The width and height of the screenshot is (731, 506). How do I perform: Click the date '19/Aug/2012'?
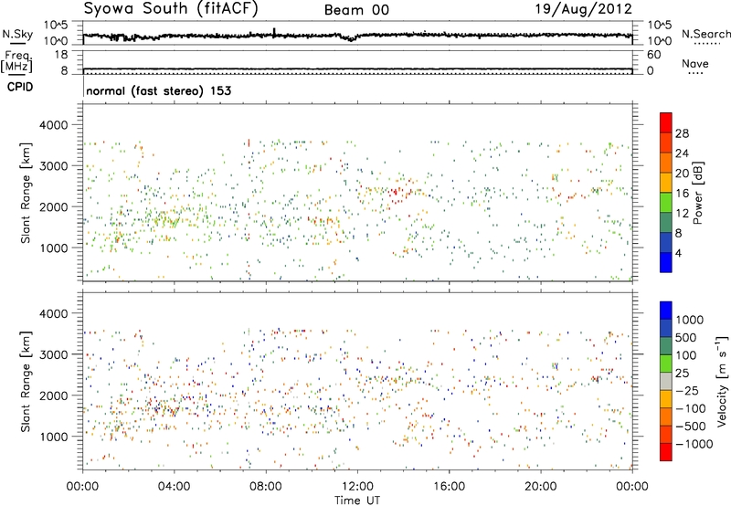[x=583, y=9]
